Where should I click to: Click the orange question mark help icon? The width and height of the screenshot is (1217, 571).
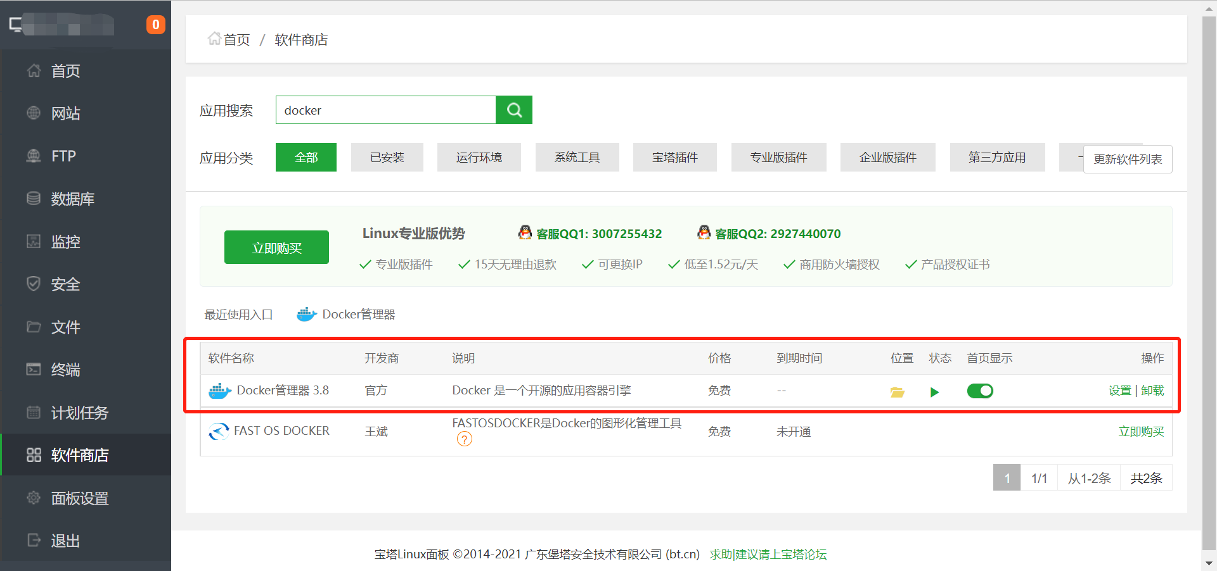465,439
